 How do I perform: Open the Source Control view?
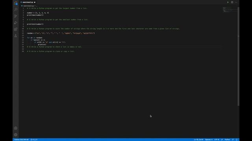click(x=16, y=16)
